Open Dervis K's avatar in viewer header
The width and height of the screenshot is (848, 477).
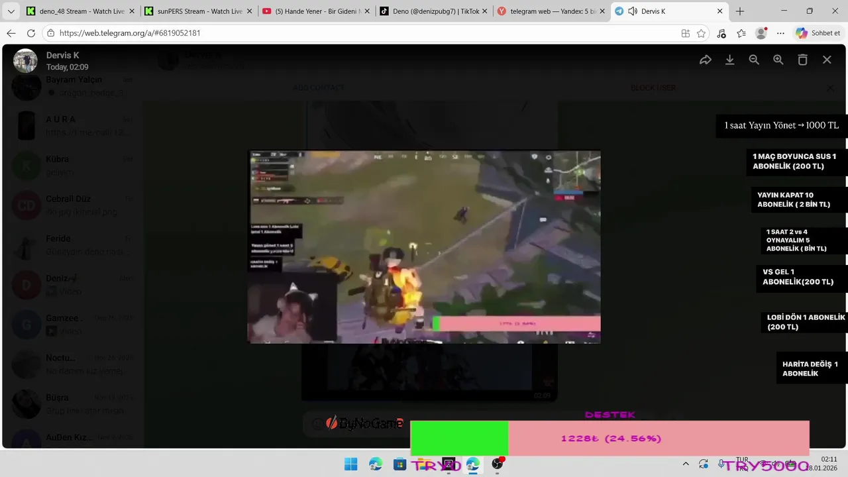click(x=25, y=61)
